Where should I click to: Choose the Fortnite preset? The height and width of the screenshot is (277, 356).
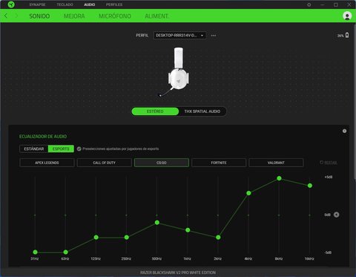[x=219, y=163]
